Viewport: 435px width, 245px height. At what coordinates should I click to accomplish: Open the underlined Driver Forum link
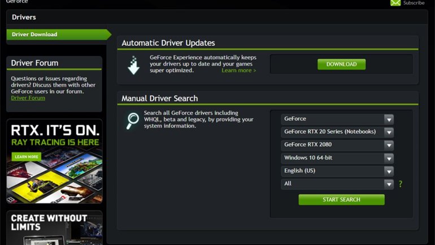pyautogui.click(x=28, y=98)
